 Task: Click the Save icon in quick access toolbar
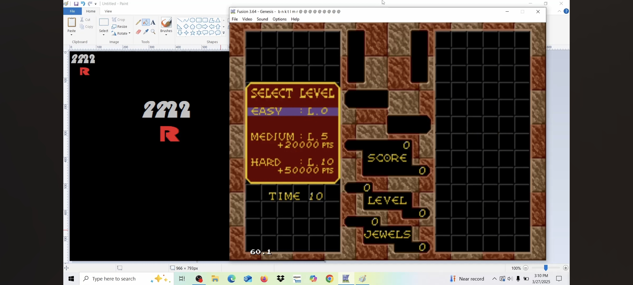76,4
